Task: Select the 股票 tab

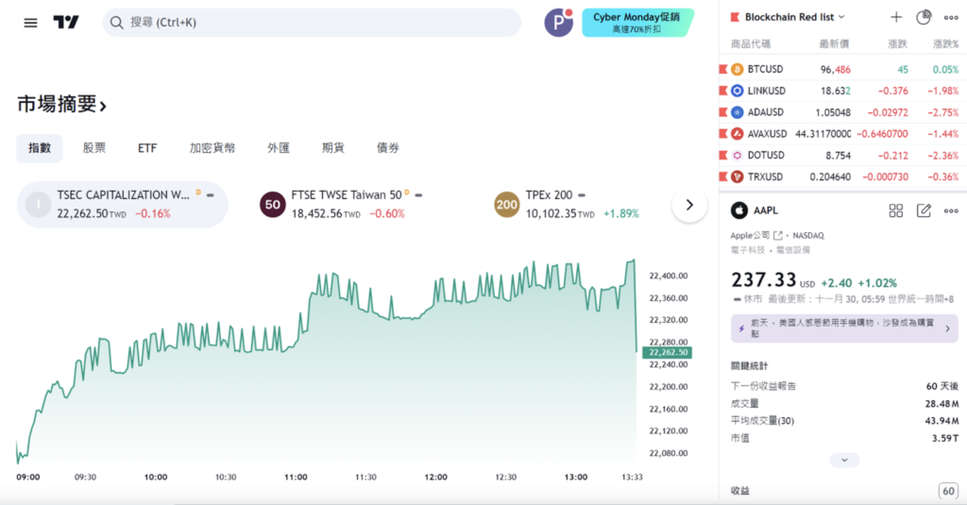Action: pos(94,148)
